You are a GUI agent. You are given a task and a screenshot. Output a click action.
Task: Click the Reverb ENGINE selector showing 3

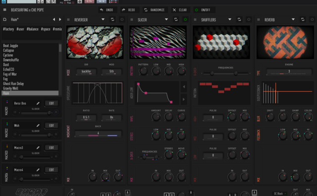289,72
